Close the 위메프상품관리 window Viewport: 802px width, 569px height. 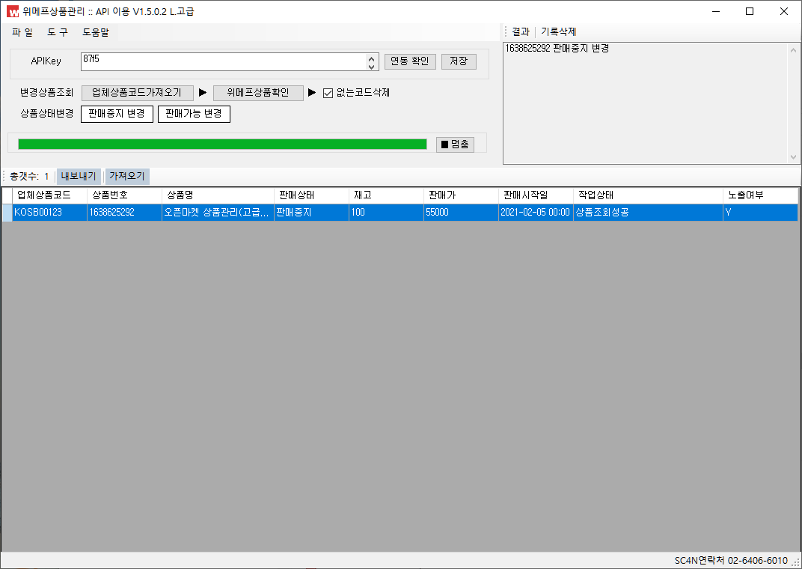click(783, 11)
